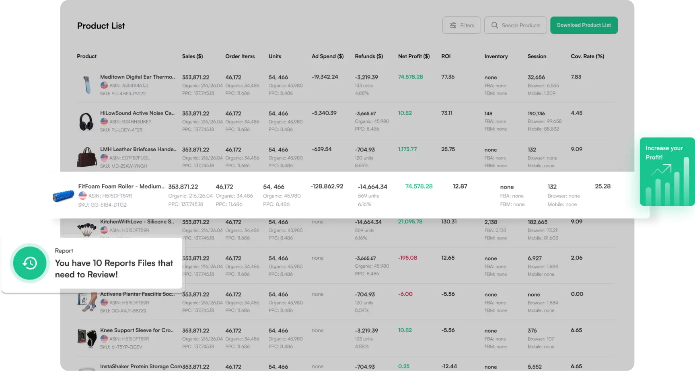Image resolution: width=695 pixels, height=371 pixels.
Task: Open the HiLowSound headphones thumbnail
Action: click(x=86, y=121)
